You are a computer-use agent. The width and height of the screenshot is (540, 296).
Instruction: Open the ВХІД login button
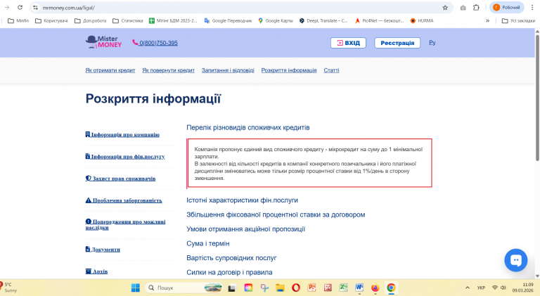pyautogui.click(x=348, y=43)
